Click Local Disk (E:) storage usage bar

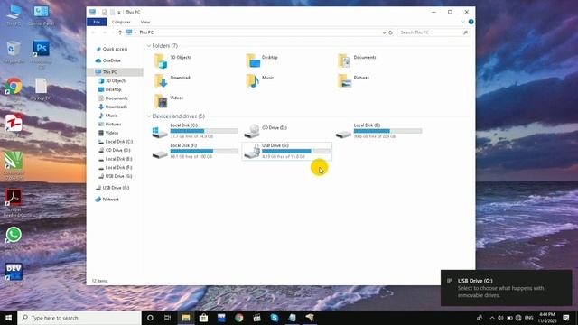click(x=387, y=131)
